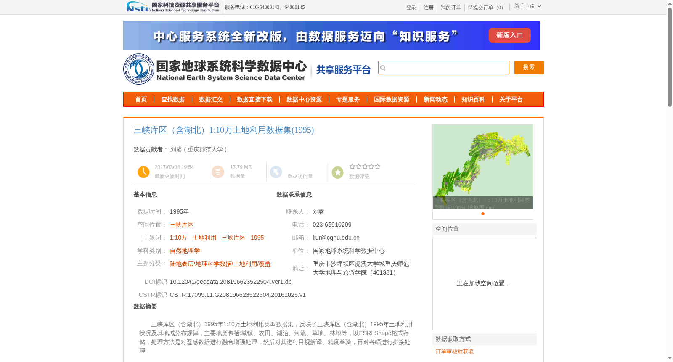Viewport: 673px width, 362px height.
Task: Expand the 新手上路 dropdown
Action: [527, 6]
